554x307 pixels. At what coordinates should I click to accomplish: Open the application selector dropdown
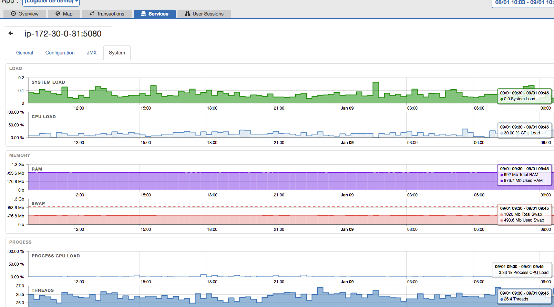(51, 2)
